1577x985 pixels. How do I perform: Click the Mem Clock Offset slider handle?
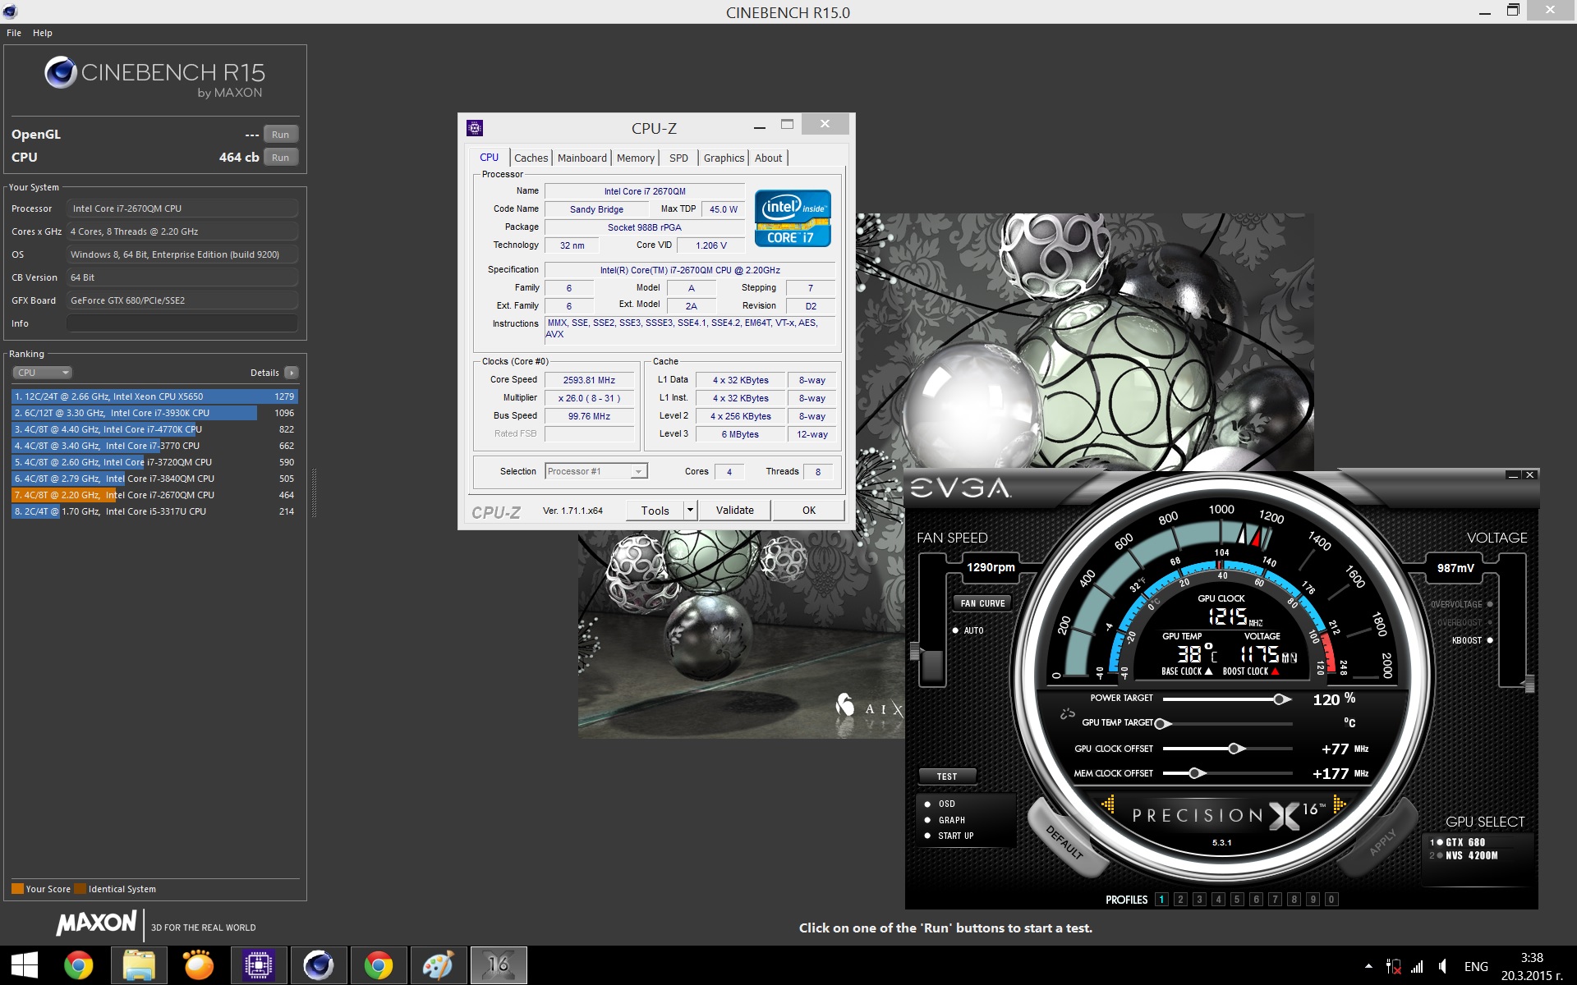[x=1196, y=773]
